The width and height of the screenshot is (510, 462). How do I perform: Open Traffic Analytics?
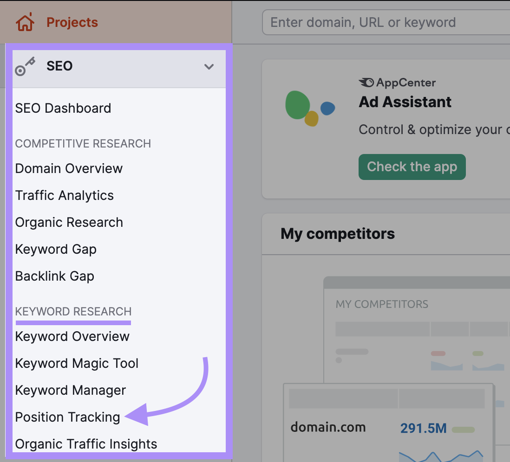[64, 195]
